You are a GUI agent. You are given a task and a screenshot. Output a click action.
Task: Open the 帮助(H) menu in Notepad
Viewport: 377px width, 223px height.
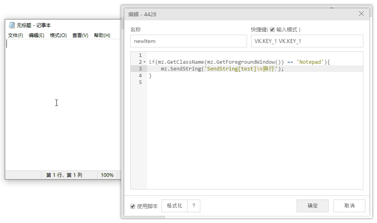(102, 35)
